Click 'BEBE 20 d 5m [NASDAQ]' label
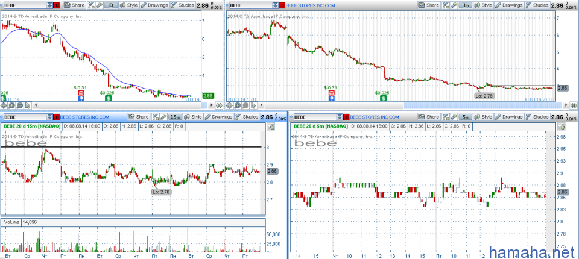The image size is (579, 259). (x=320, y=126)
